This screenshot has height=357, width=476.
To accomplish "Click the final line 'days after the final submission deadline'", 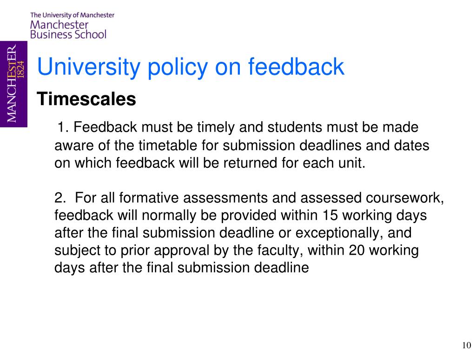I will tap(182, 268).
